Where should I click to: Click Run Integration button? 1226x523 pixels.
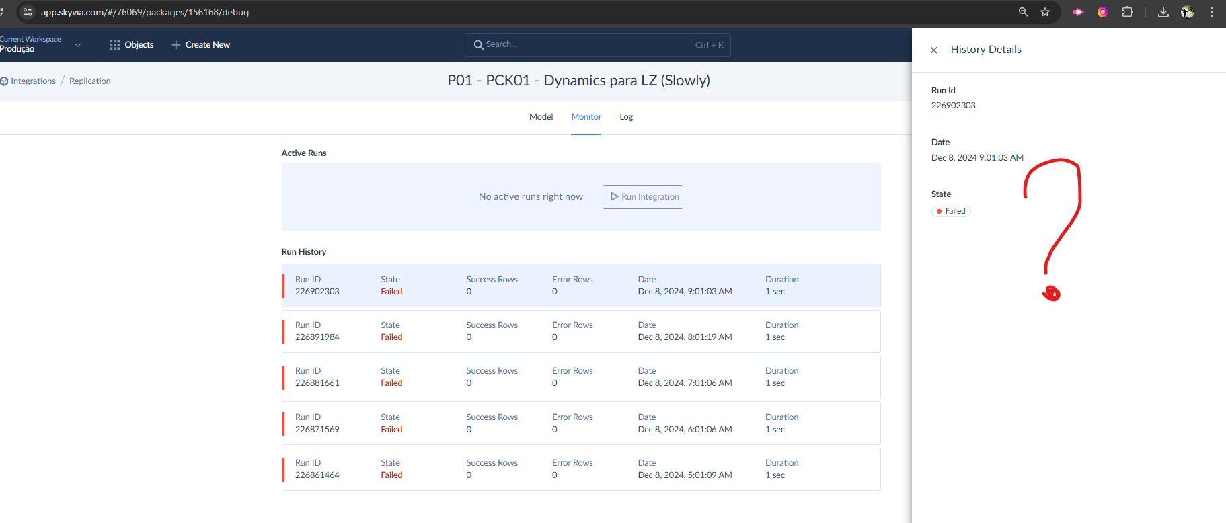(x=643, y=197)
